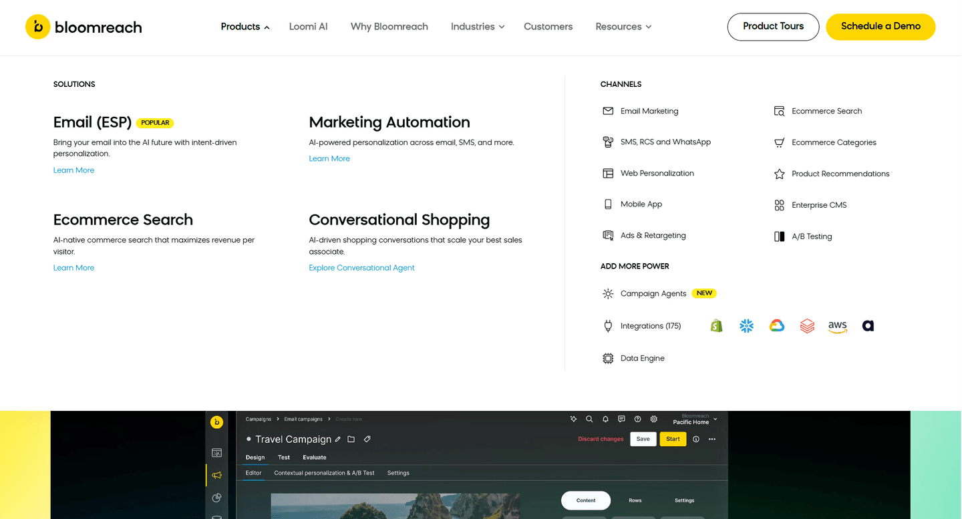Click the Shopify integration logo
This screenshot has width=962, height=519.
pyautogui.click(x=716, y=326)
